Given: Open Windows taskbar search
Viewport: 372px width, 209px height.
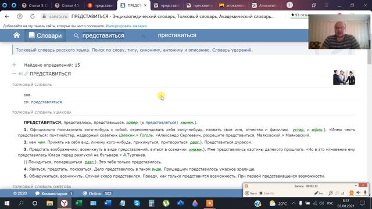Looking at the screenshot, I should (x=21, y=203).
